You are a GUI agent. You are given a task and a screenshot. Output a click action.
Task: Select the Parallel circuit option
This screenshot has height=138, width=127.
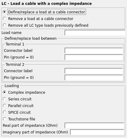[18, 106]
